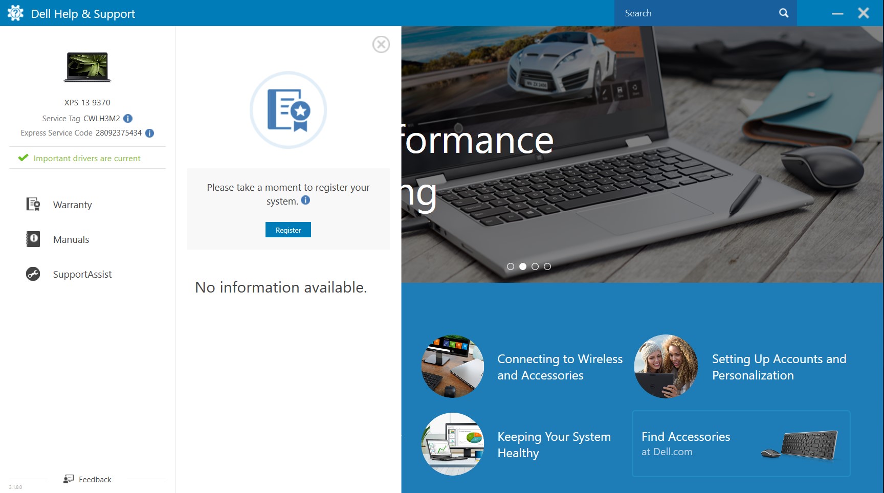Click the green checkmark for drivers status

(23, 158)
